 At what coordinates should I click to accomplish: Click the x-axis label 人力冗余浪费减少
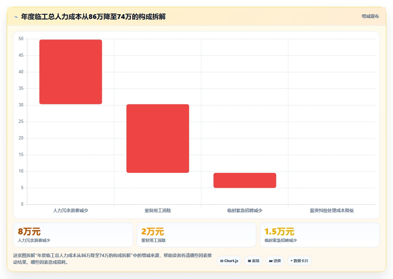click(71, 210)
